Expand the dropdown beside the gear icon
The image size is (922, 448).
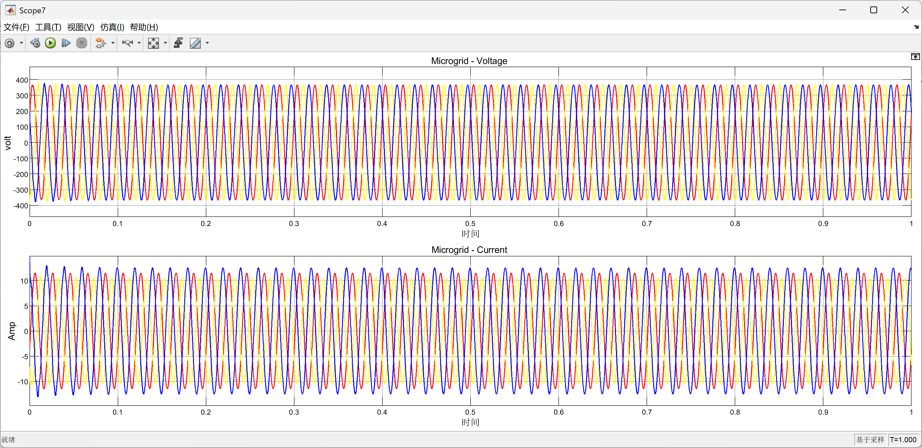[21, 43]
